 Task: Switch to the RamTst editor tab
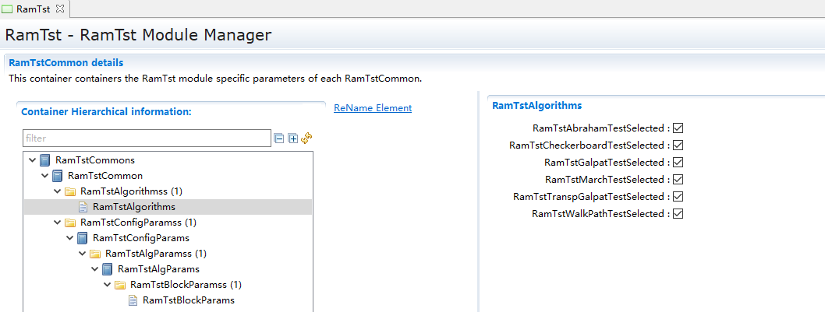(33, 9)
